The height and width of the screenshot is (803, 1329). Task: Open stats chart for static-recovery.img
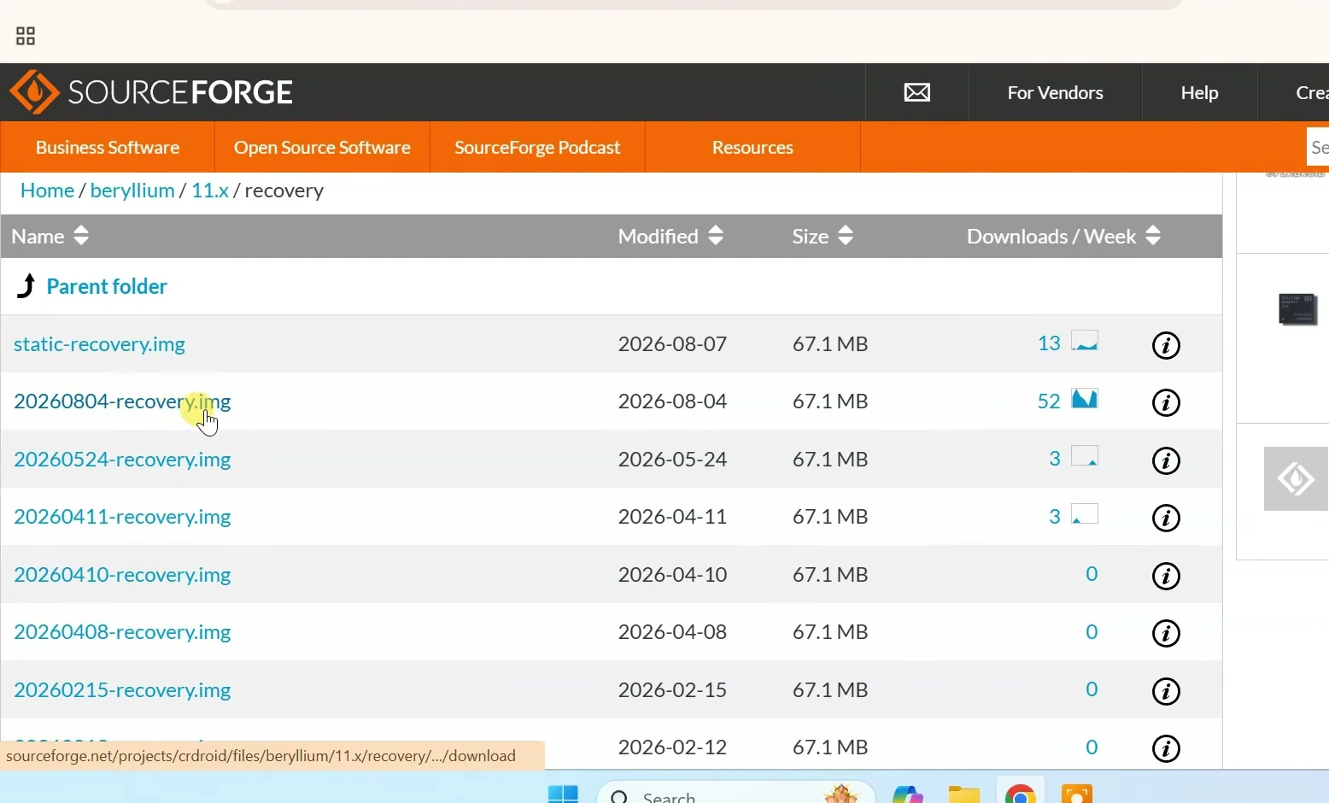1085,341
